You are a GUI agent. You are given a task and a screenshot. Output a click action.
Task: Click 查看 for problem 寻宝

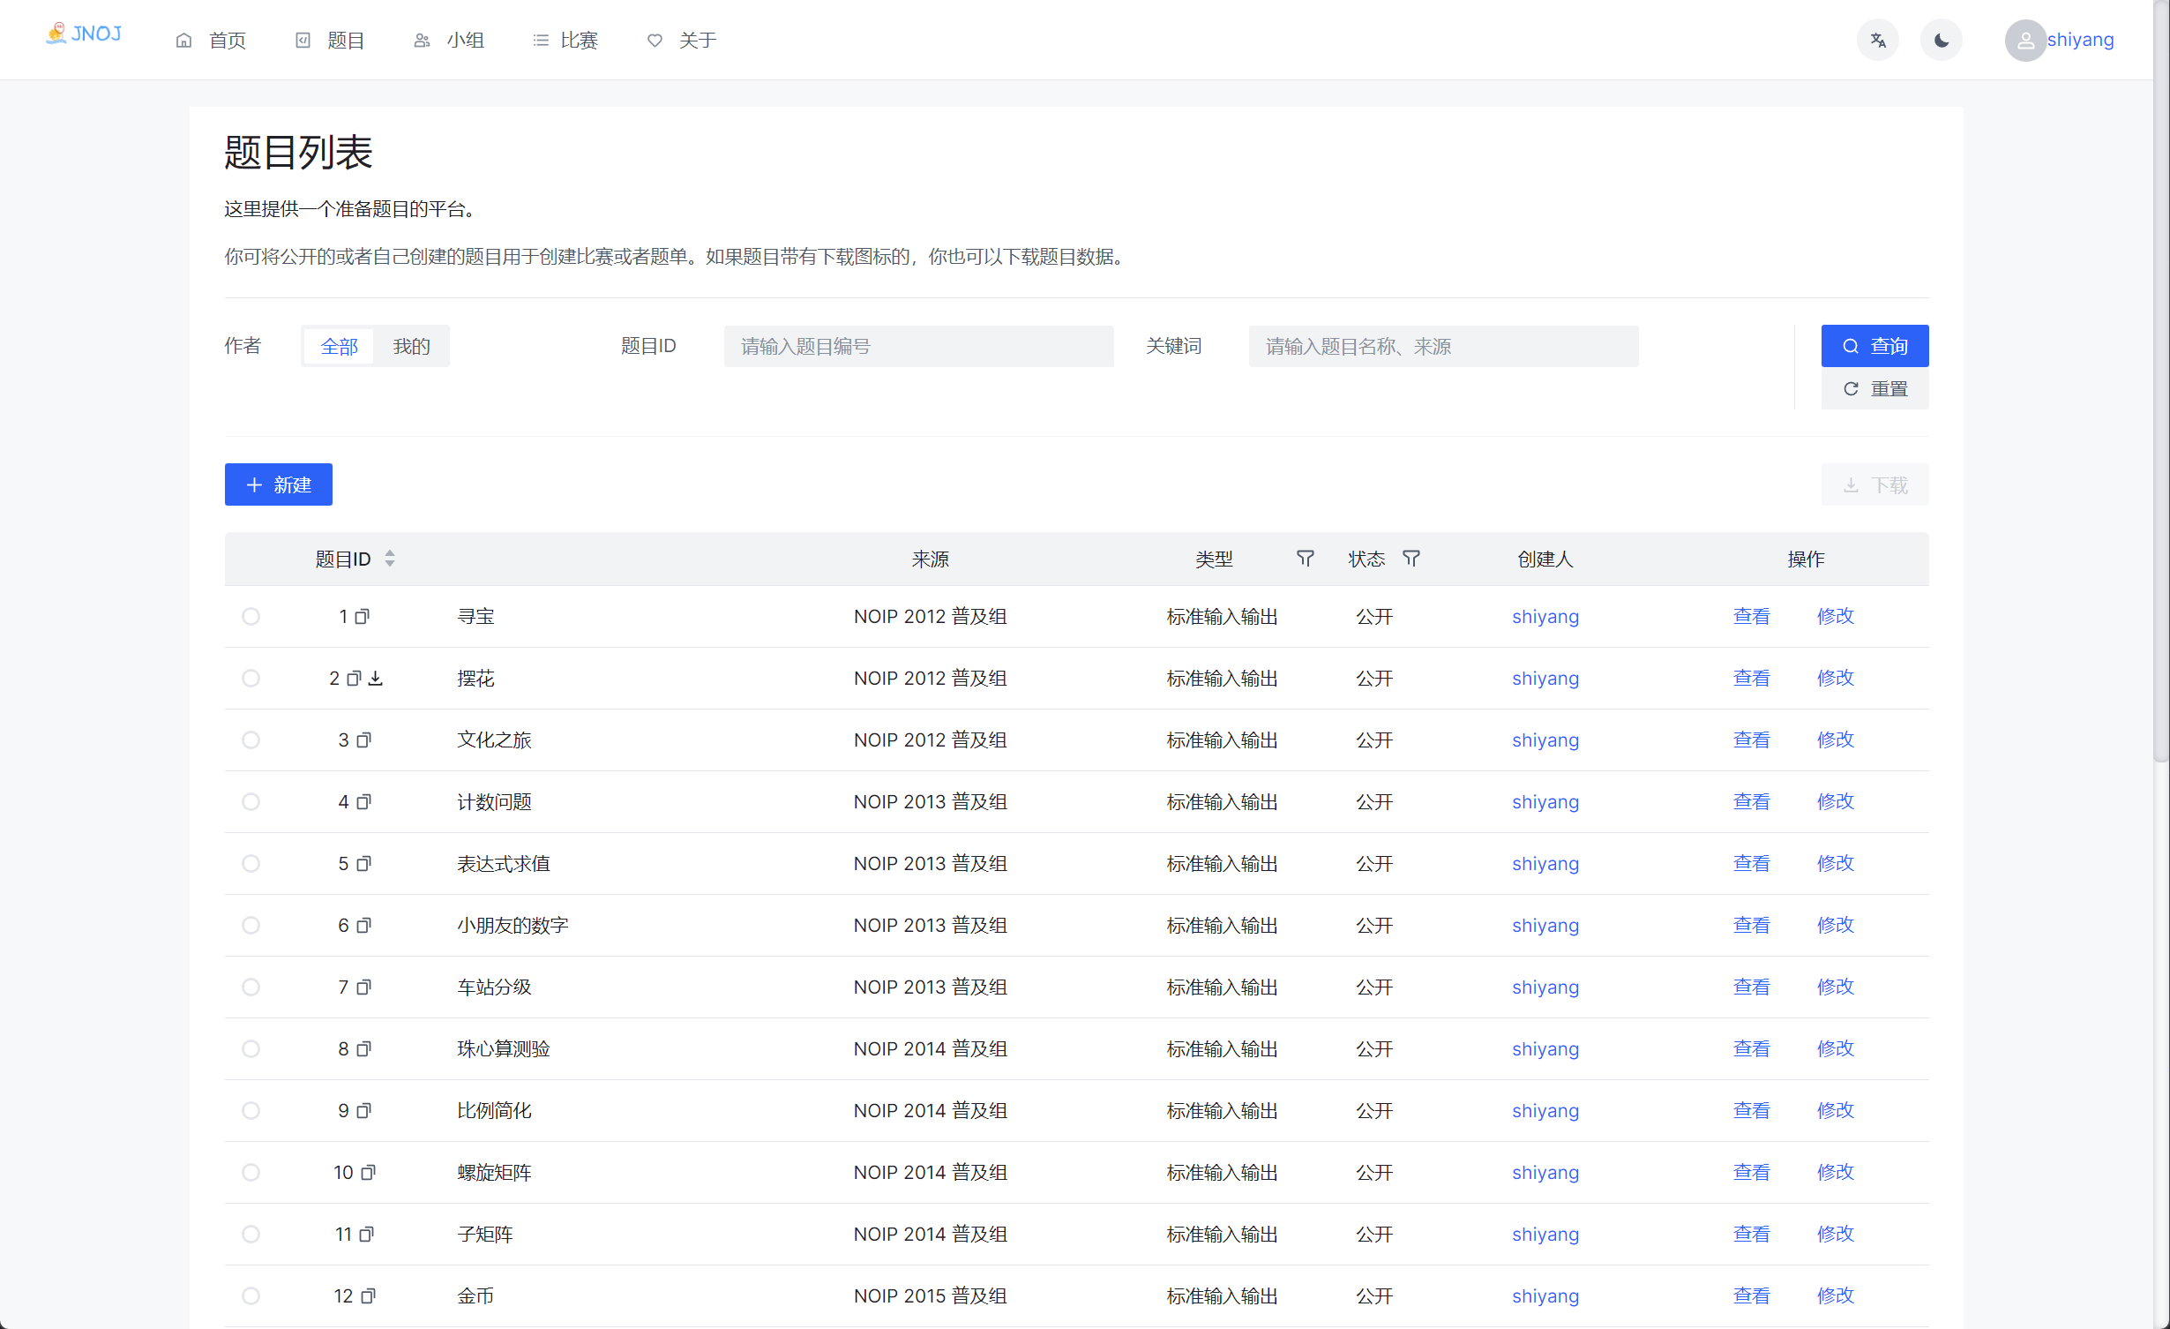tap(1751, 616)
